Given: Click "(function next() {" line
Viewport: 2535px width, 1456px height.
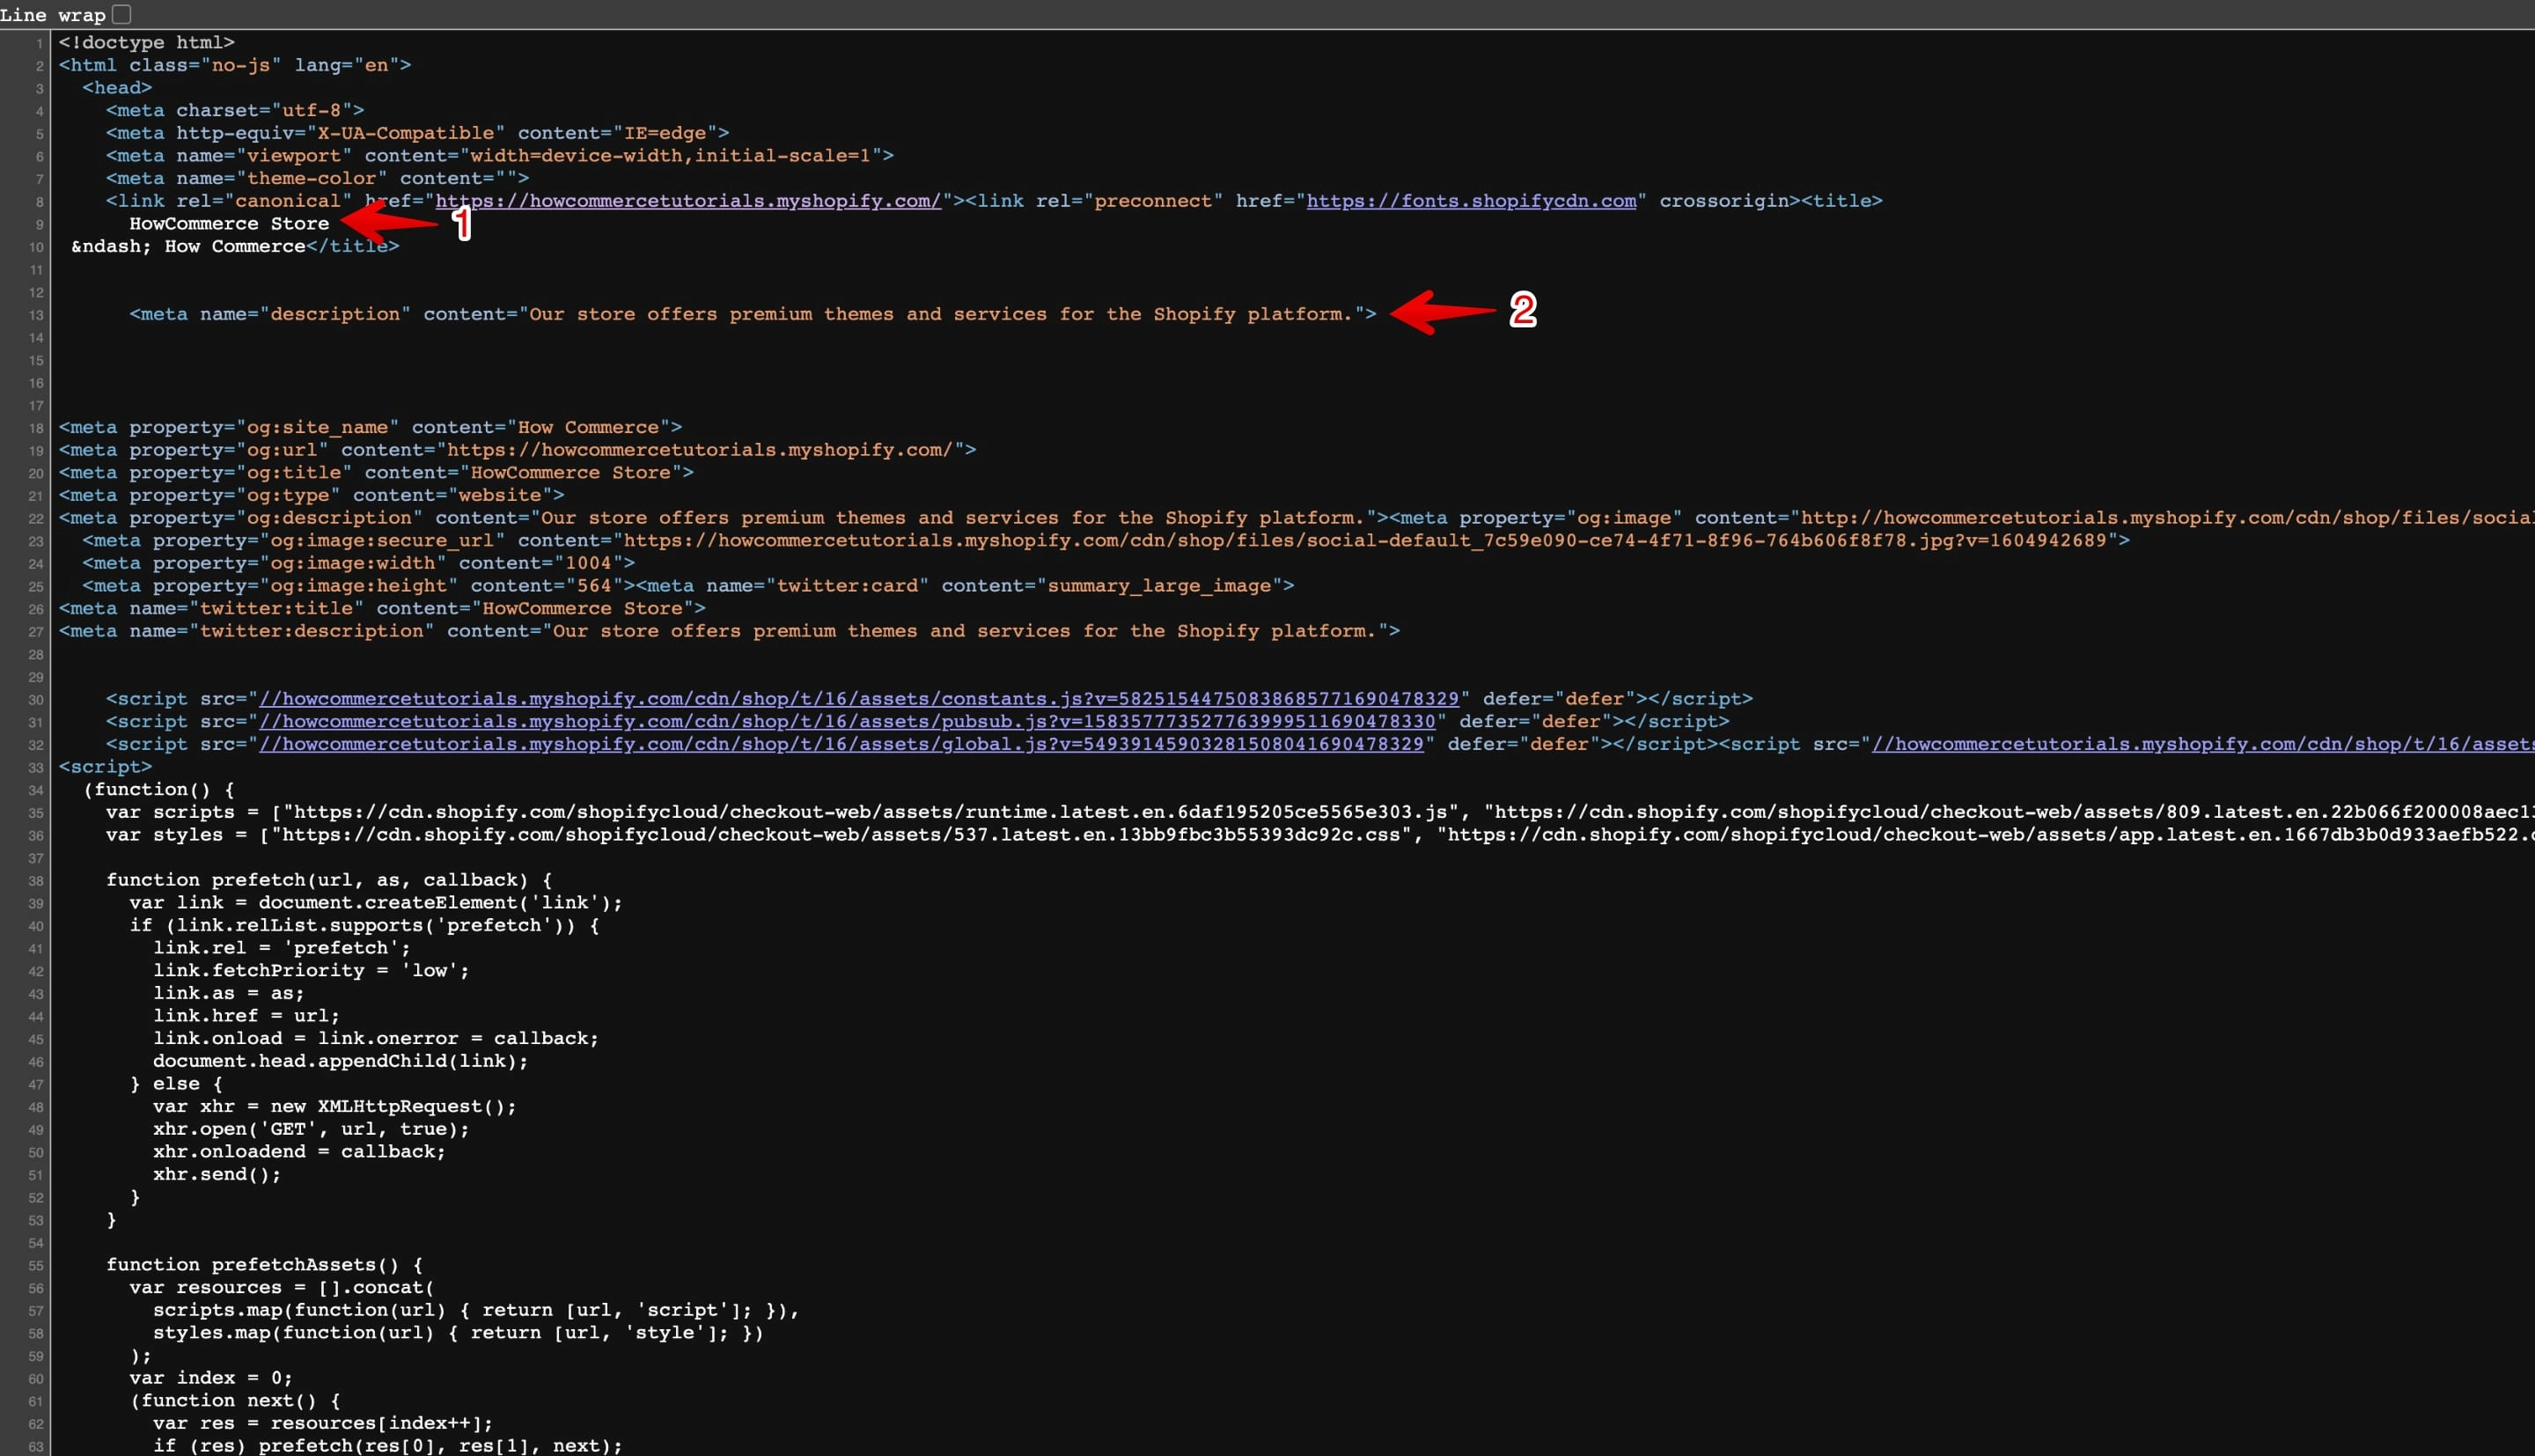Looking at the screenshot, I should tap(235, 1401).
